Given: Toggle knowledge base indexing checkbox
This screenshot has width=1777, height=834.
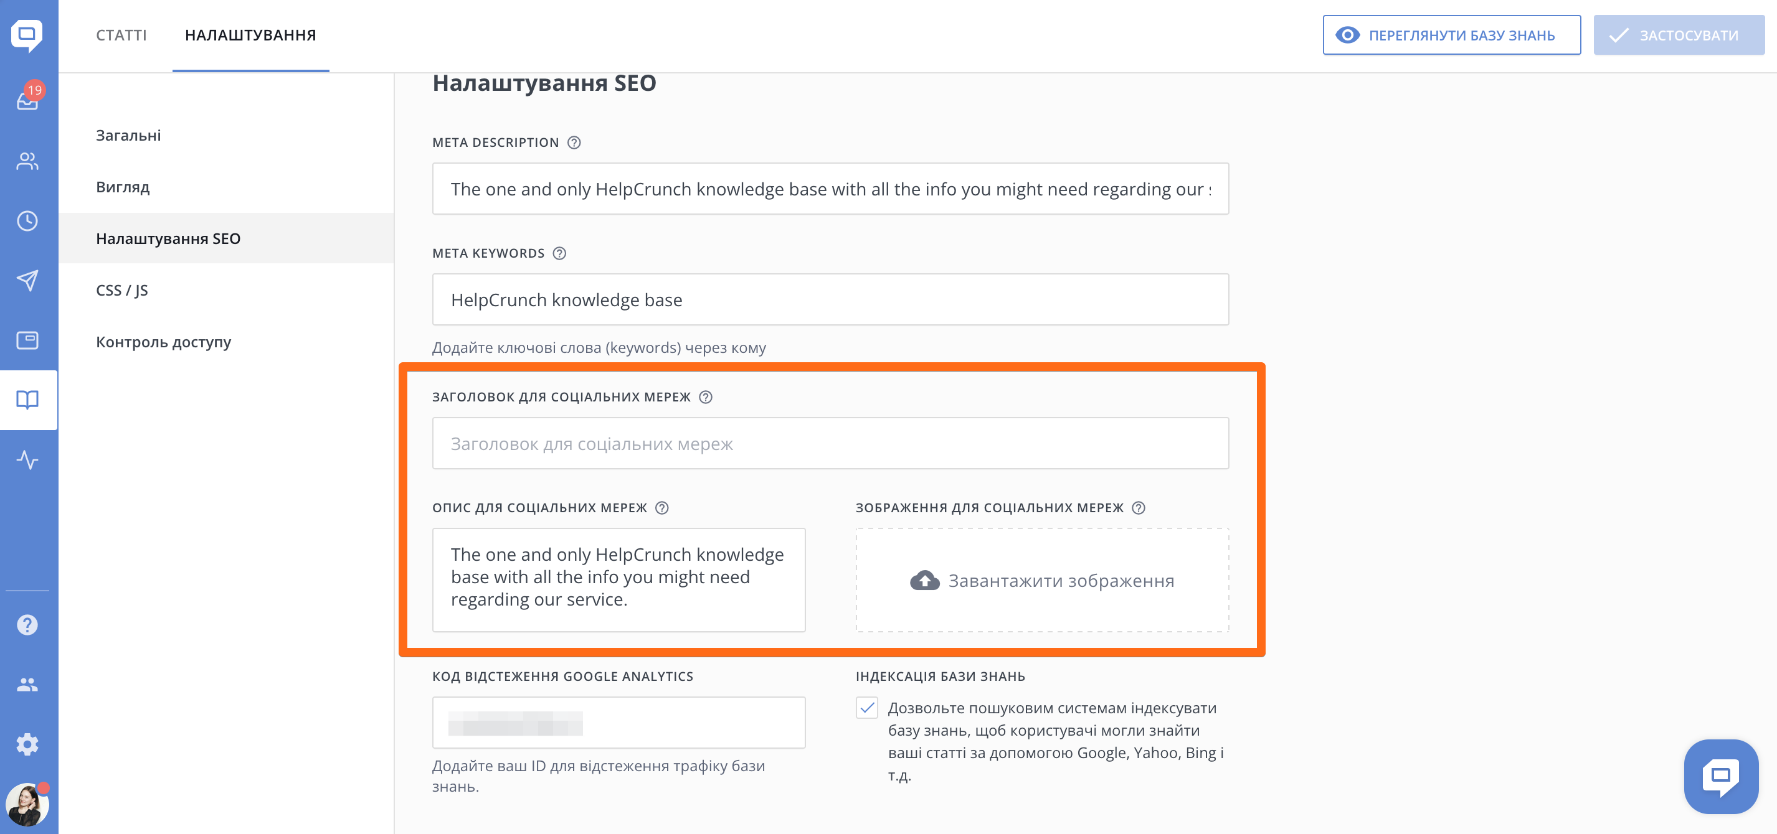Looking at the screenshot, I should point(867,708).
